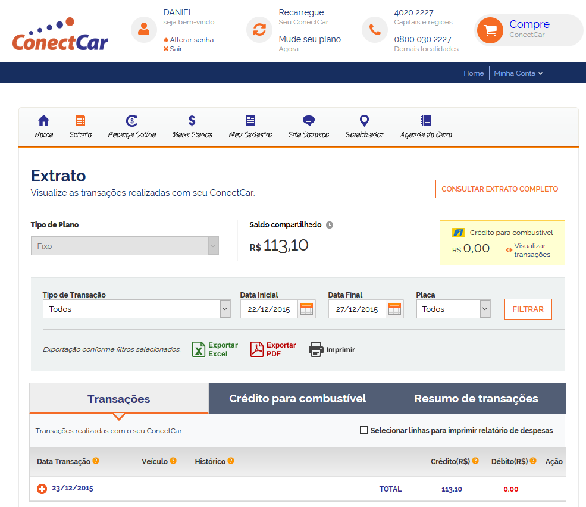Click the Mude seu plano link

click(310, 39)
